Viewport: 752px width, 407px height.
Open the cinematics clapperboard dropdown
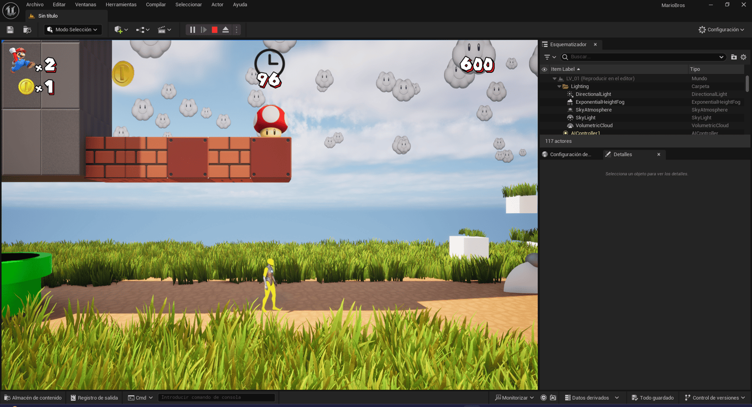click(164, 30)
